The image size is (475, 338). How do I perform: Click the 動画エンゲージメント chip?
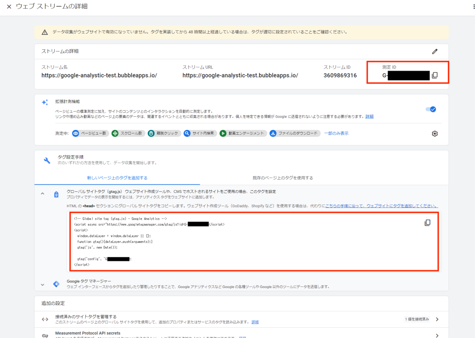coord(243,133)
